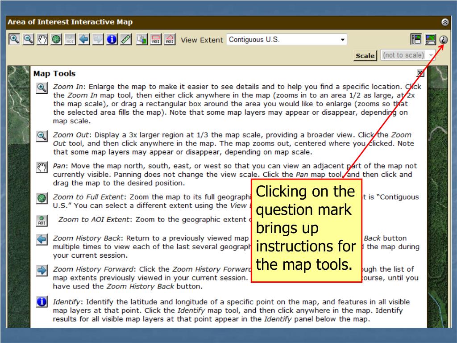
Task: Click Zoom History Forward icon in help list
Action: click(x=42, y=270)
